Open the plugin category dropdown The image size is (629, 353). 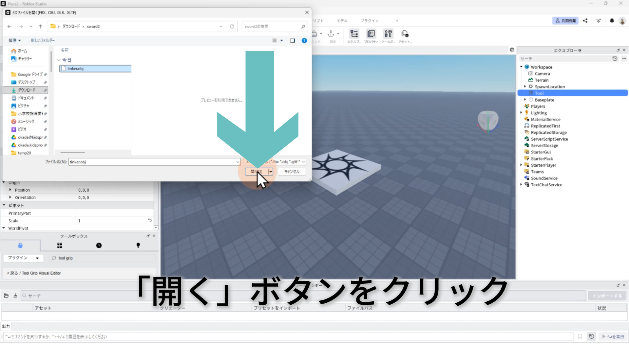click(x=23, y=258)
